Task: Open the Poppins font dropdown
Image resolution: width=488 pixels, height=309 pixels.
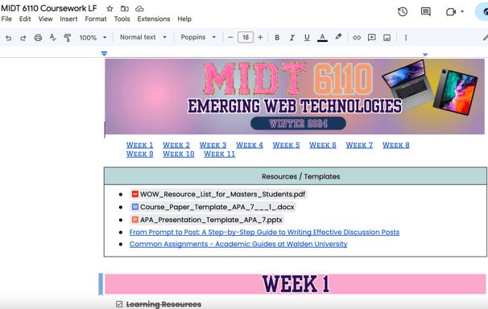Action: tap(198, 37)
